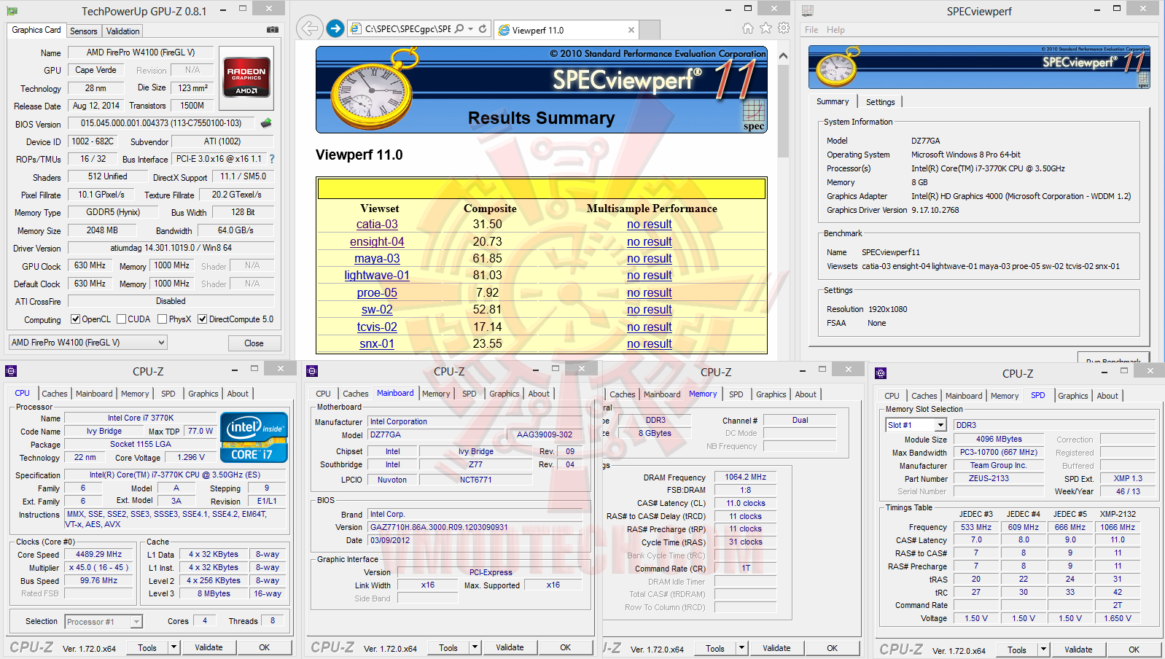Open the lightwave-01 viewset link

tap(377, 276)
